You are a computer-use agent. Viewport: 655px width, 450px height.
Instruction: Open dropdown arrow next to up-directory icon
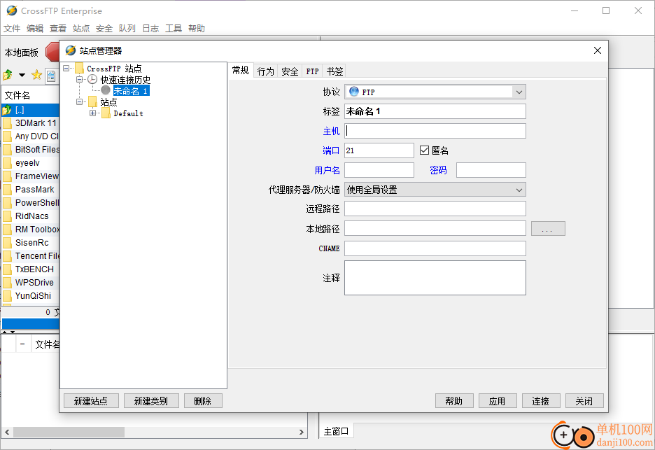(x=22, y=75)
